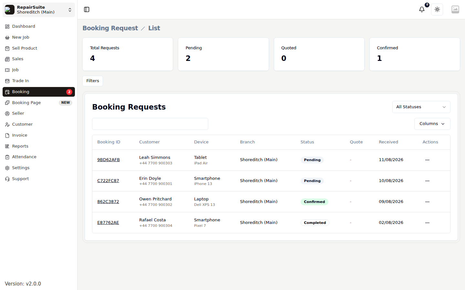This screenshot has width=465, height=290.
Task: Open notifications bell icon
Action: point(422,10)
